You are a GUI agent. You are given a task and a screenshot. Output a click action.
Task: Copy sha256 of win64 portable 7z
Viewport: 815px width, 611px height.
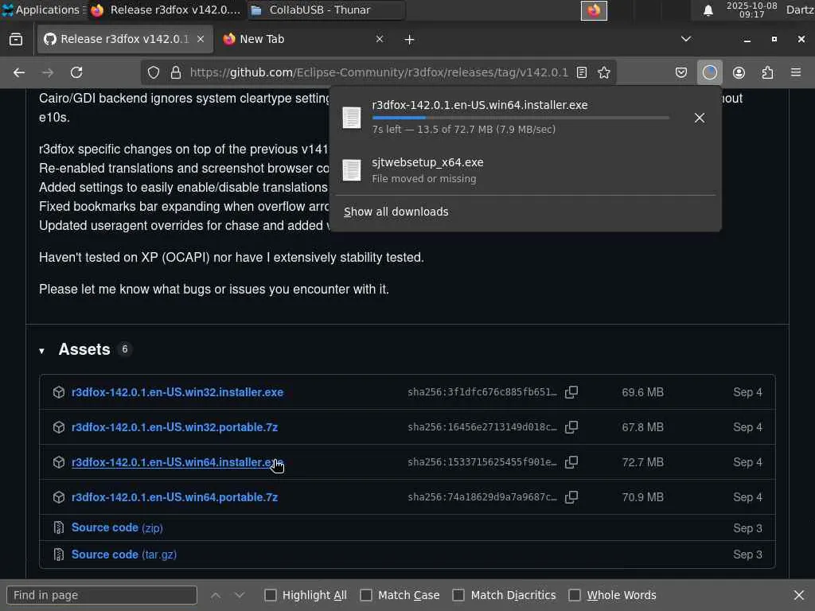571,497
